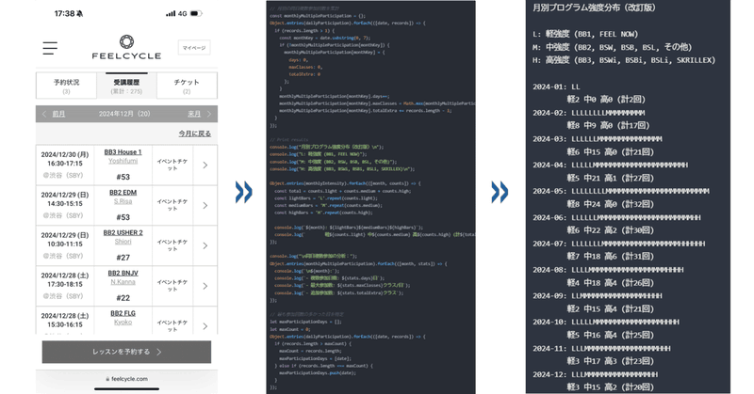The height and width of the screenshot is (394, 754).
Task: Click 今月に戻る link
Action: click(195, 134)
